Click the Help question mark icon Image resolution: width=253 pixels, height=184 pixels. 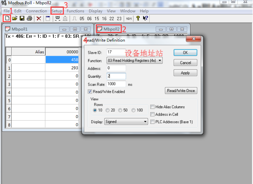coord(138,18)
